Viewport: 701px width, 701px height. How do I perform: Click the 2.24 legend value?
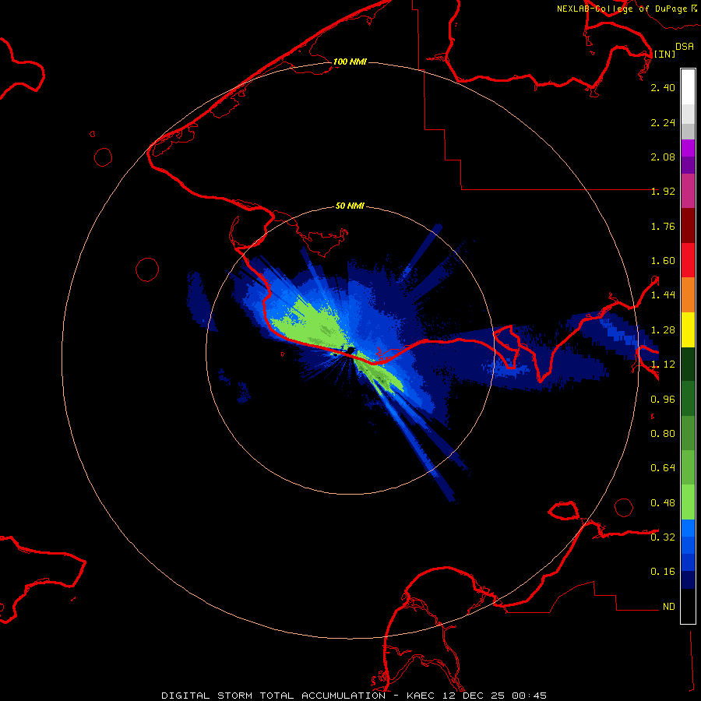pos(663,122)
